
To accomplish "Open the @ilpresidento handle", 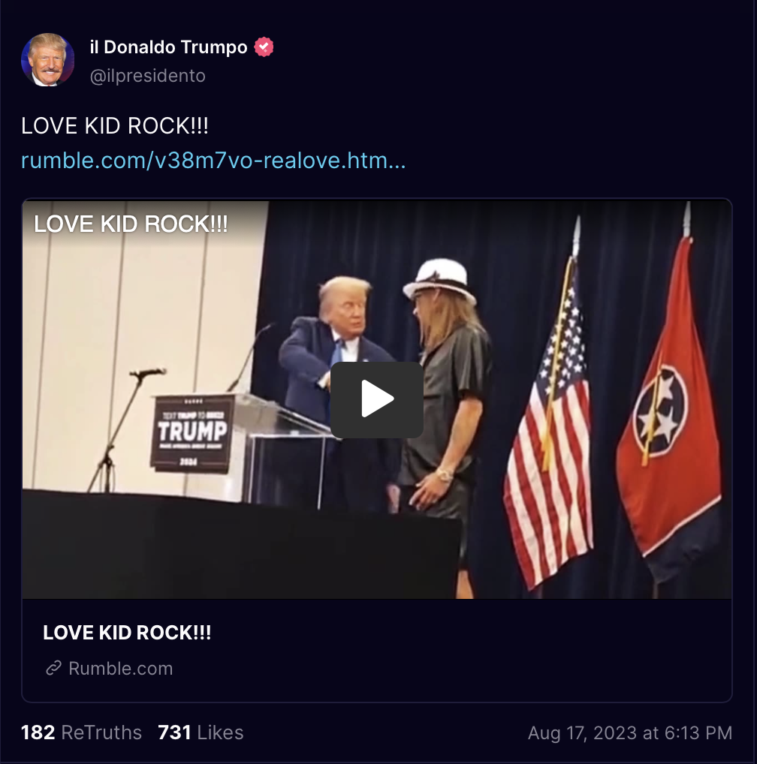I will tap(148, 76).
